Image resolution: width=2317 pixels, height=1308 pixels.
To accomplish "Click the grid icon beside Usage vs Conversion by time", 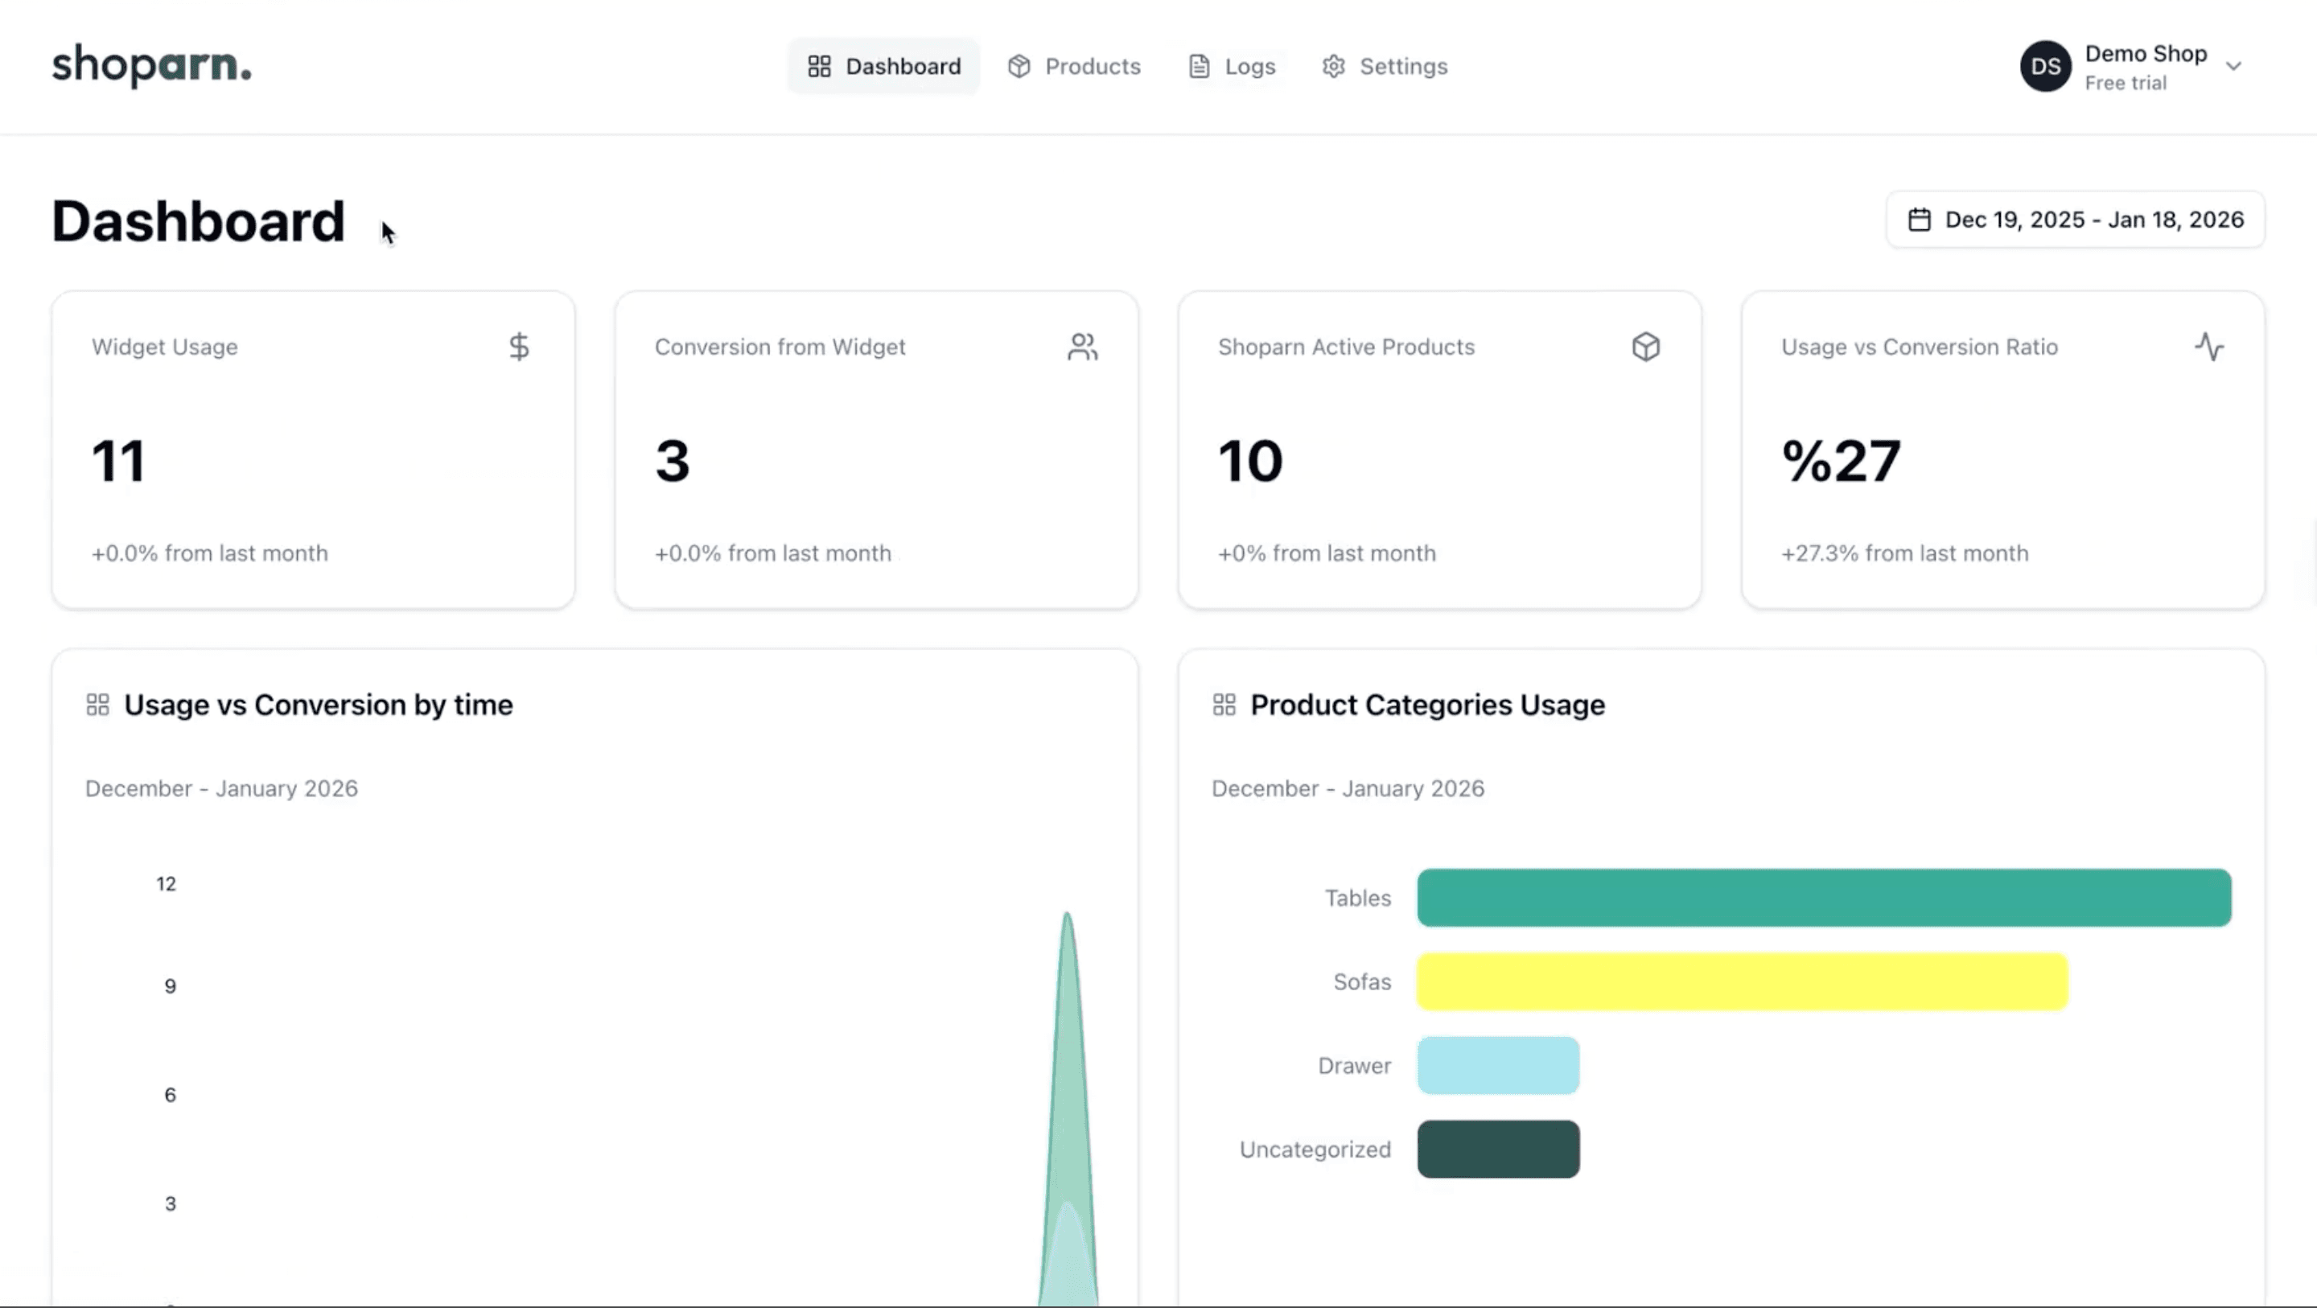I will point(98,705).
